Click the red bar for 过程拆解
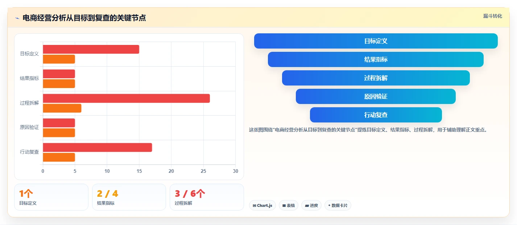Image resolution: width=517 pixels, height=225 pixels. 126,98
